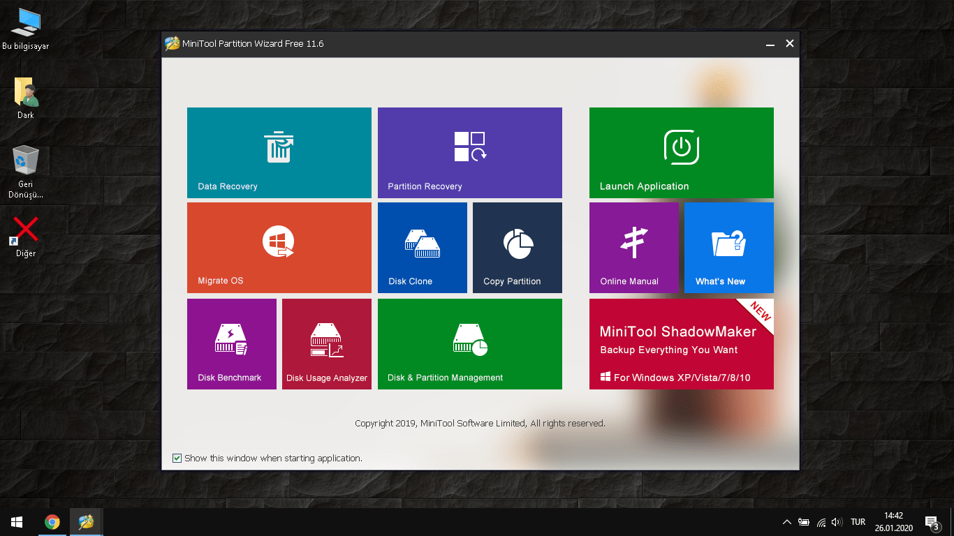Click the Launch Application tile
Image resolution: width=954 pixels, height=536 pixels.
[682, 153]
